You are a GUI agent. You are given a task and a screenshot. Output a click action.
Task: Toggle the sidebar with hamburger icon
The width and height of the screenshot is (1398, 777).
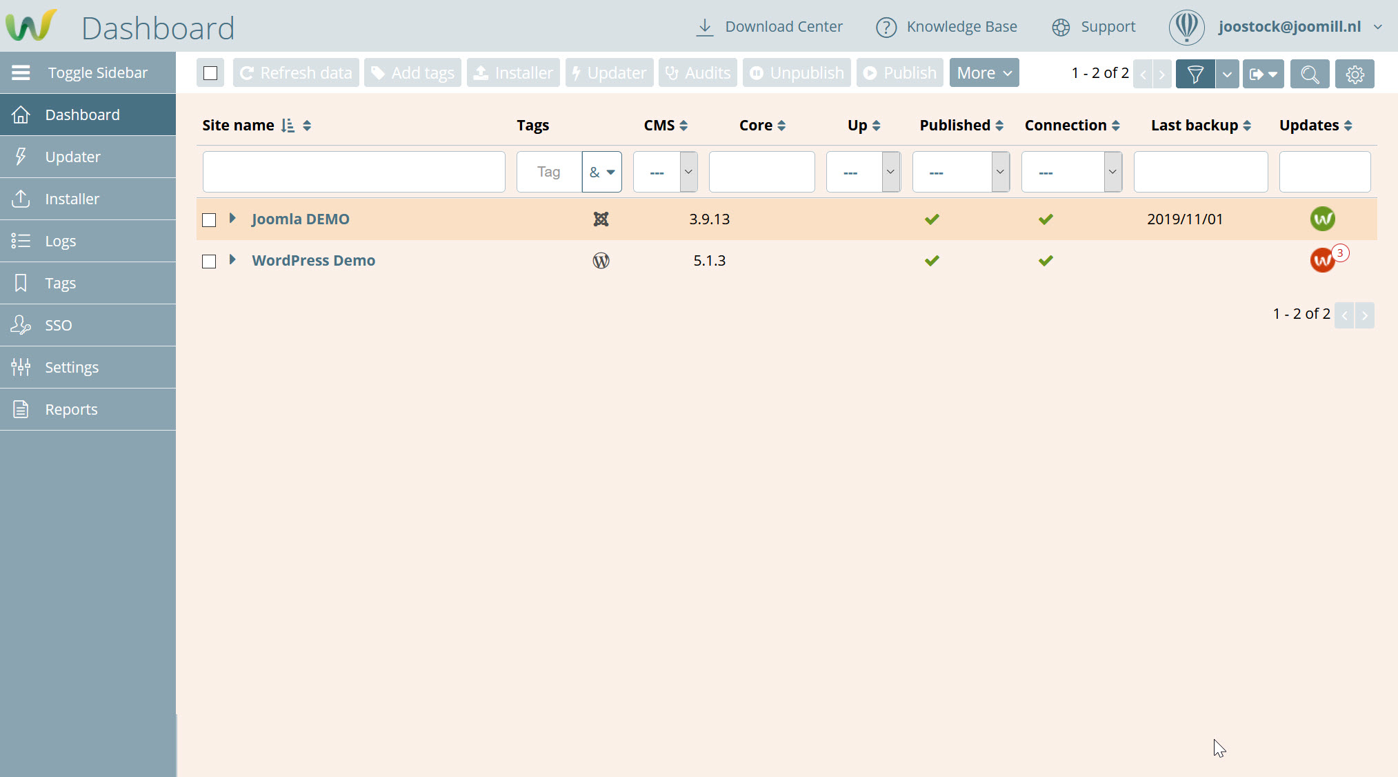(x=21, y=72)
